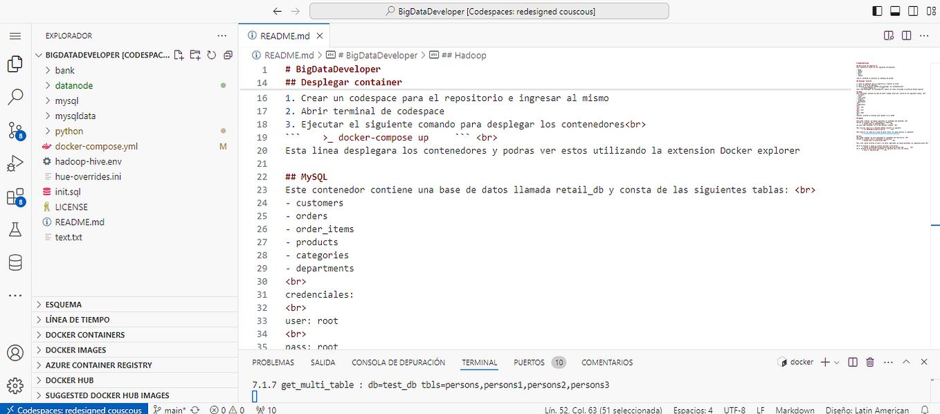The width and height of the screenshot is (940, 414).
Task: Collapse all folders in Explorer
Action: (228, 54)
